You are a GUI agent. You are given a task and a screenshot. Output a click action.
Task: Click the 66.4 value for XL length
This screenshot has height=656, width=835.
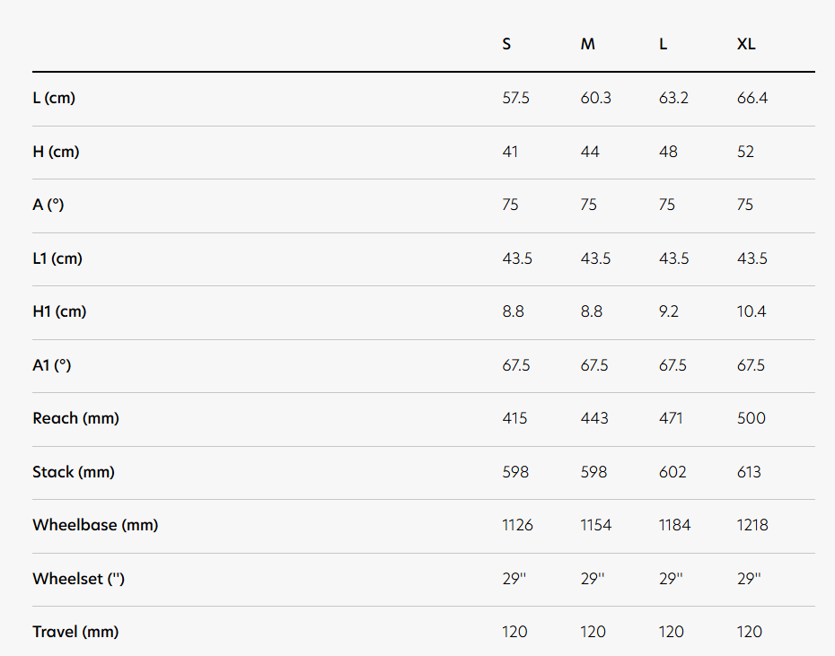(752, 98)
